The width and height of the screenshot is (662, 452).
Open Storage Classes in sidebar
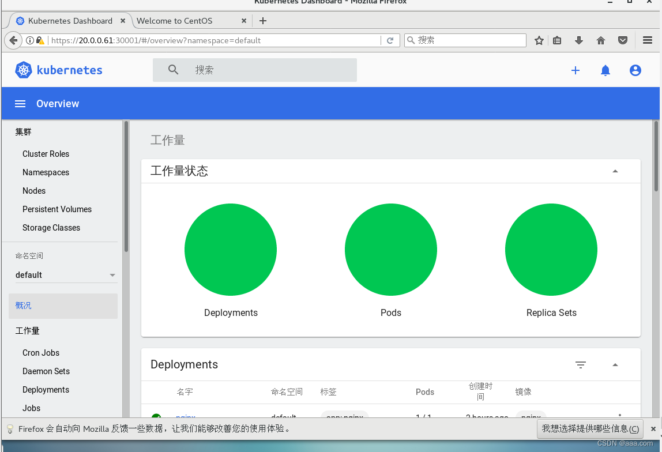coord(51,228)
